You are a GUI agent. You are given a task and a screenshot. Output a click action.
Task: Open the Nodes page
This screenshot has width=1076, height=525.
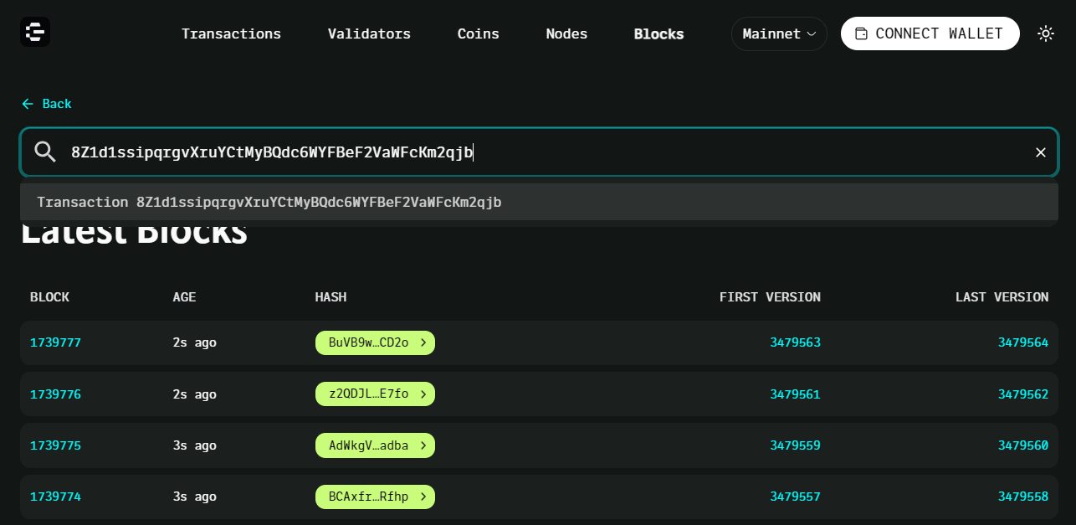[566, 34]
